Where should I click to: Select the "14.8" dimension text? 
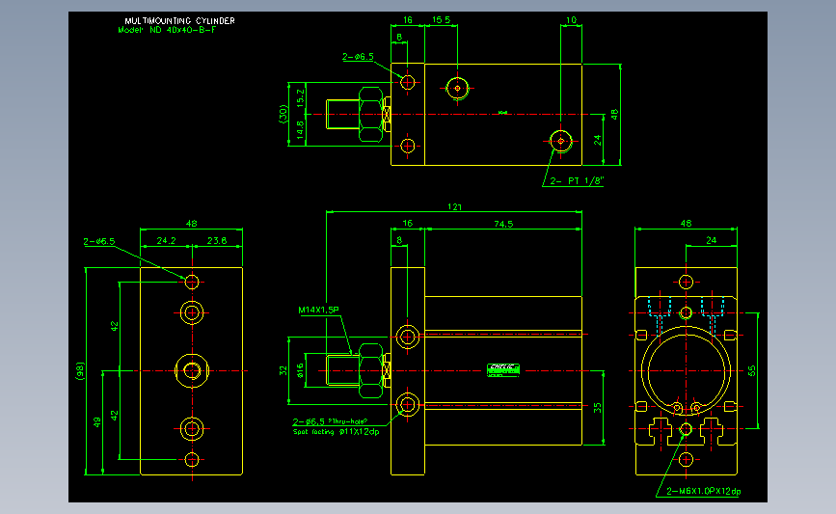[x=300, y=130]
